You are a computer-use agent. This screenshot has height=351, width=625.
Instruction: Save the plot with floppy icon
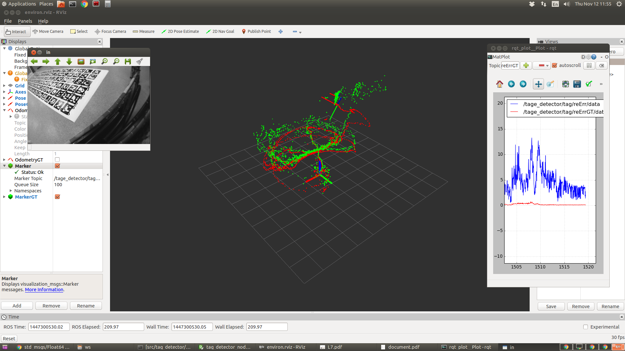tap(577, 84)
